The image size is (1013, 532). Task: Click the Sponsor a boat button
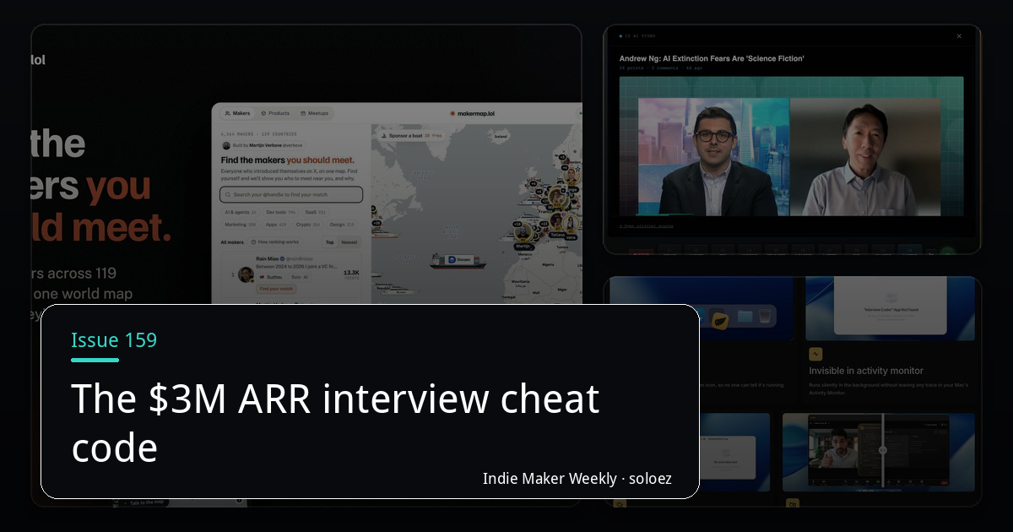[x=412, y=135]
